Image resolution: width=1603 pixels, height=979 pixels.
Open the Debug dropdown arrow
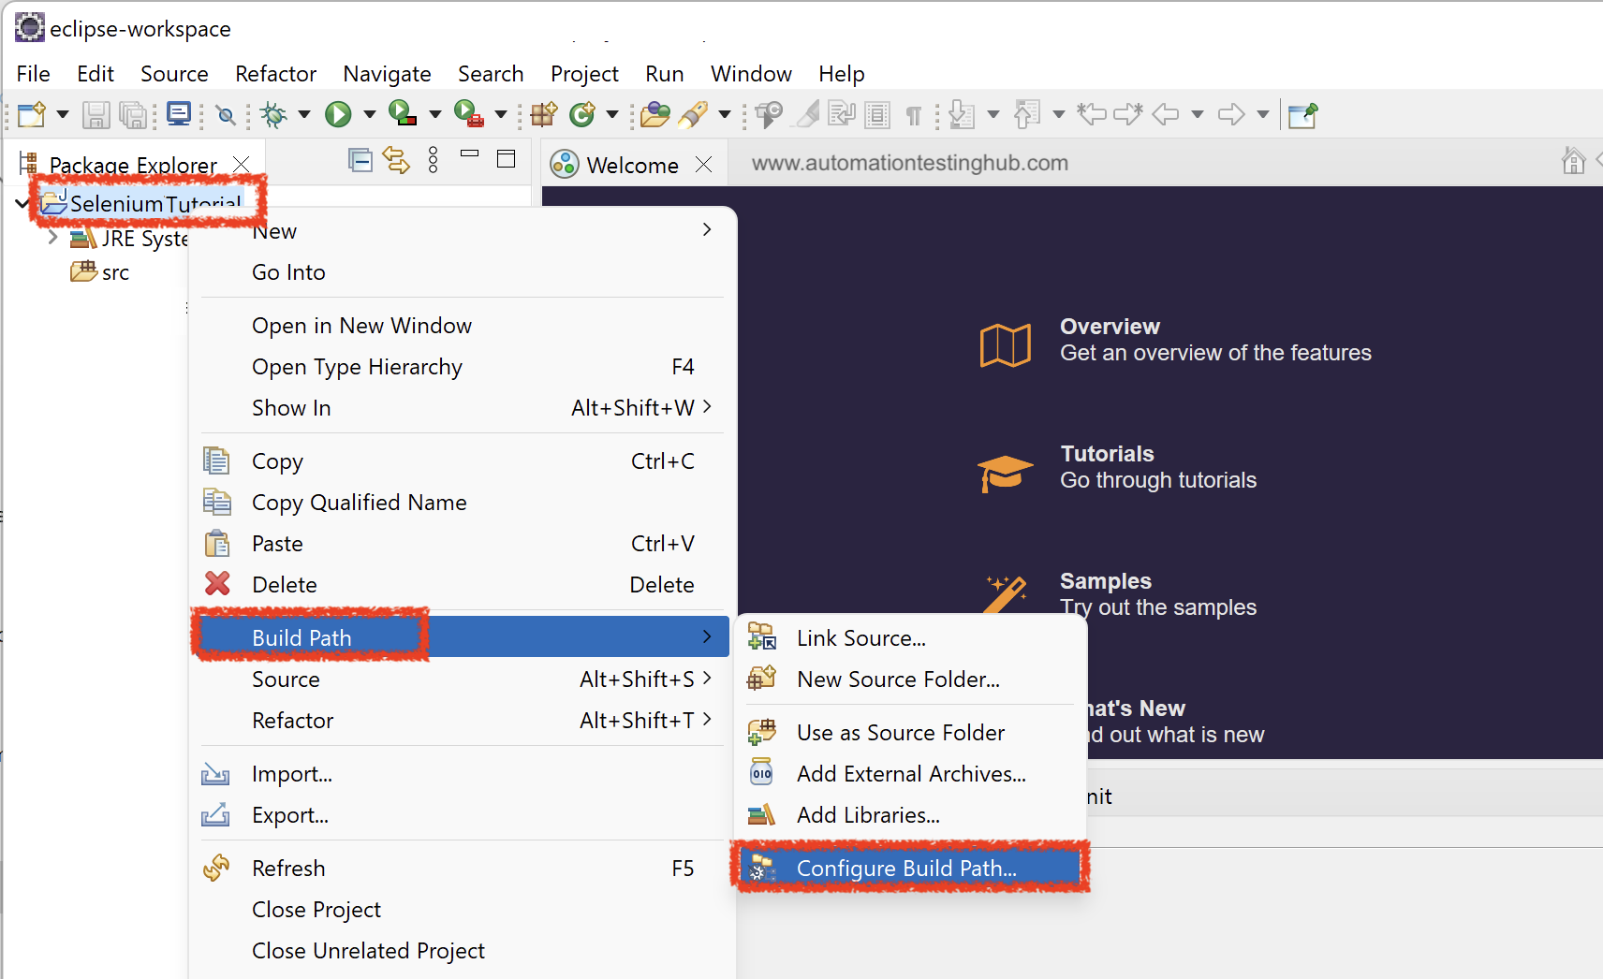click(x=304, y=115)
